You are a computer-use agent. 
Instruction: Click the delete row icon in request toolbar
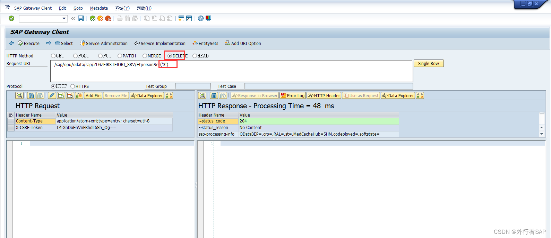pyautogui.click(x=70, y=95)
